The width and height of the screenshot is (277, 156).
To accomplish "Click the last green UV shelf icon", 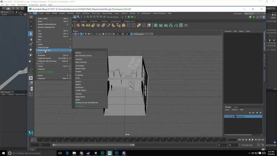I will click(x=186, y=26).
